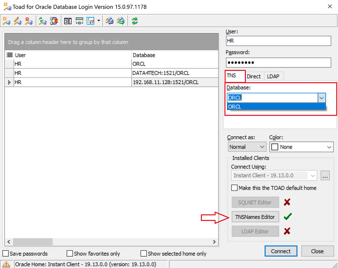338x268 pixels.
Task: Click the green refresh arrows icon
Action: pyautogui.click(x=135, y=21)
